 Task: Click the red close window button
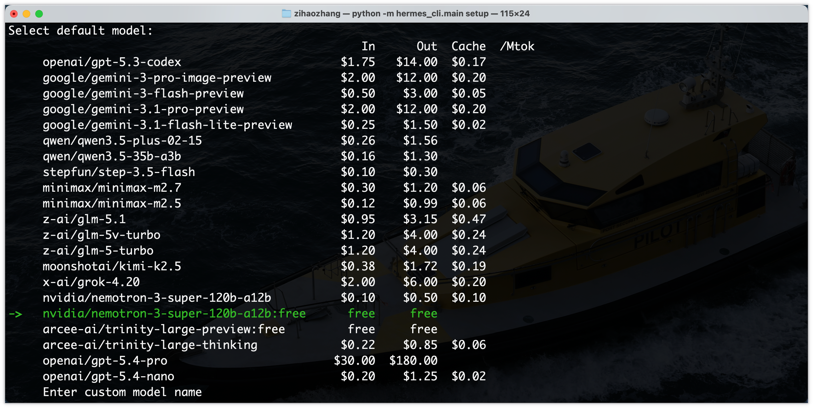coord(14,14)
